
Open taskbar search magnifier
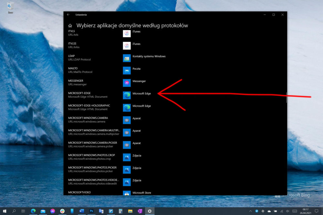[x=14, y=211]
